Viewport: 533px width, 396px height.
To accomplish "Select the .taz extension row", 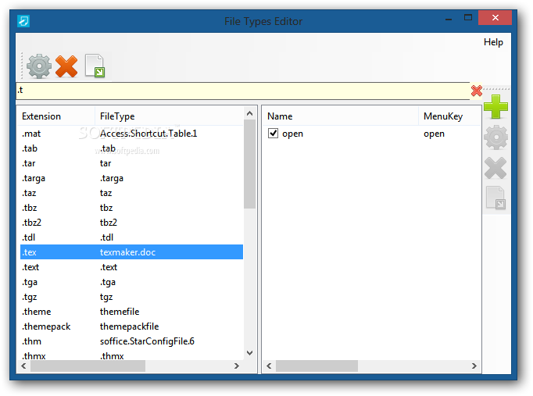I will click(131, 193).
